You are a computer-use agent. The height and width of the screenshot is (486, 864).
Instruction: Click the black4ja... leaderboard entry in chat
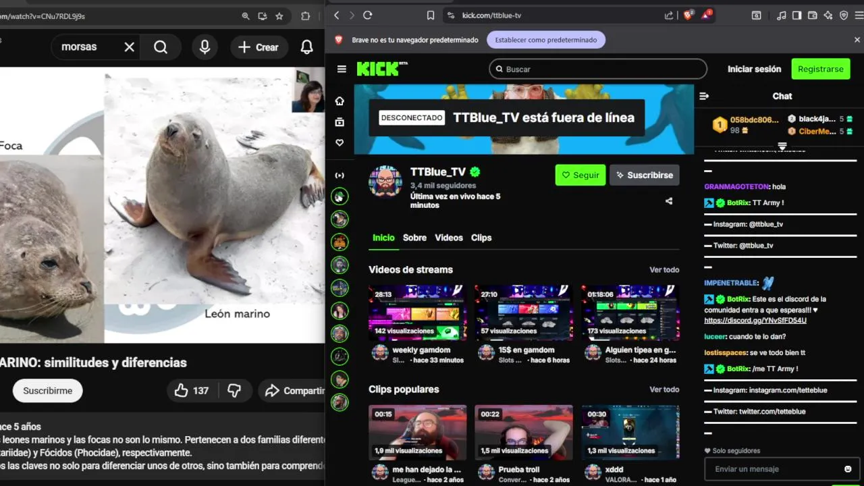(821, 119)
